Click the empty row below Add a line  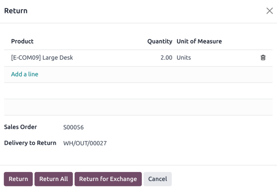click(138, 91)
